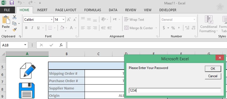227x99 pixels.
Task: Click the password input field containing 1234
Action: (175, 91)
